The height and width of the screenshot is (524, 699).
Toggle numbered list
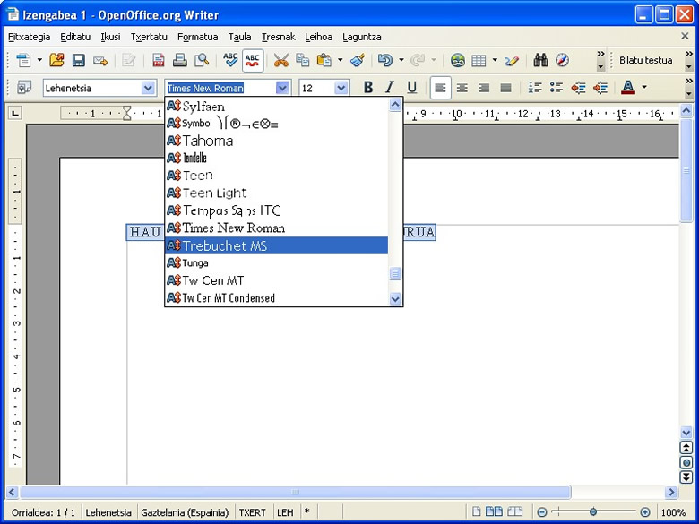tap(534, 88)
